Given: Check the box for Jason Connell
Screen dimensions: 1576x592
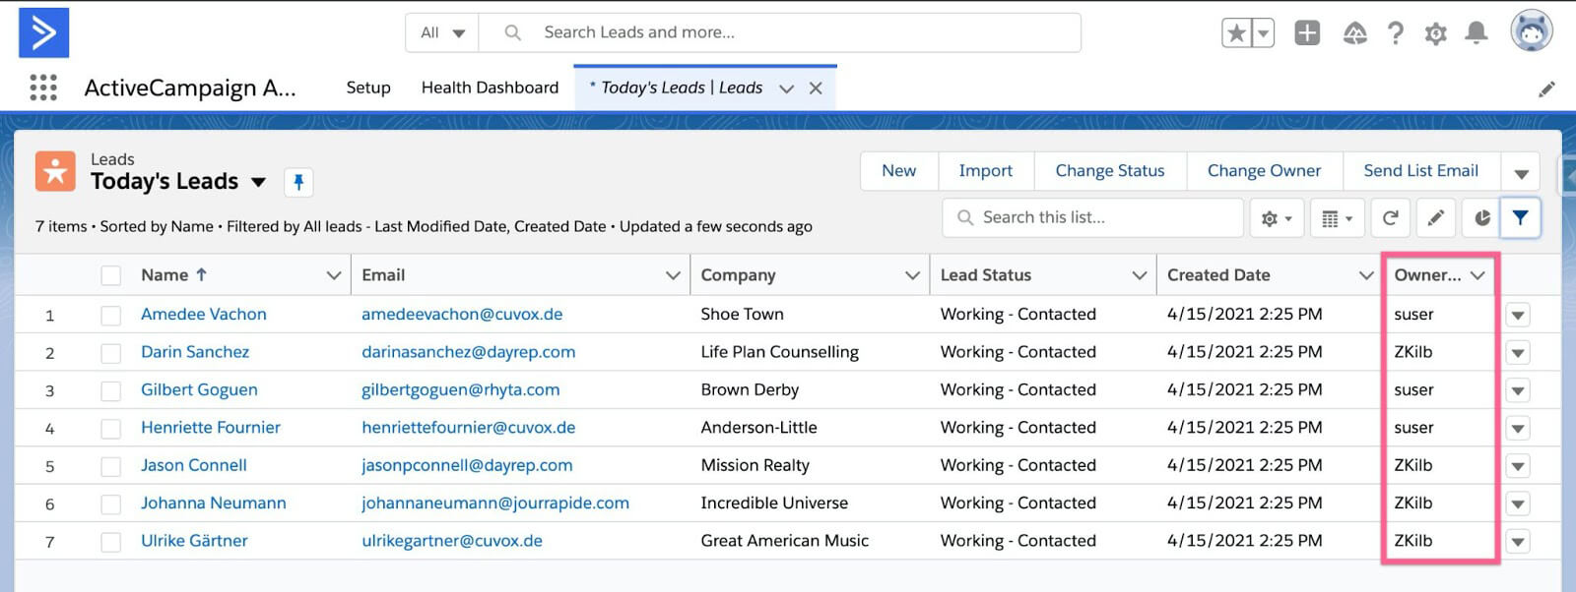Looking at the screenshot, I should (111, 466).
